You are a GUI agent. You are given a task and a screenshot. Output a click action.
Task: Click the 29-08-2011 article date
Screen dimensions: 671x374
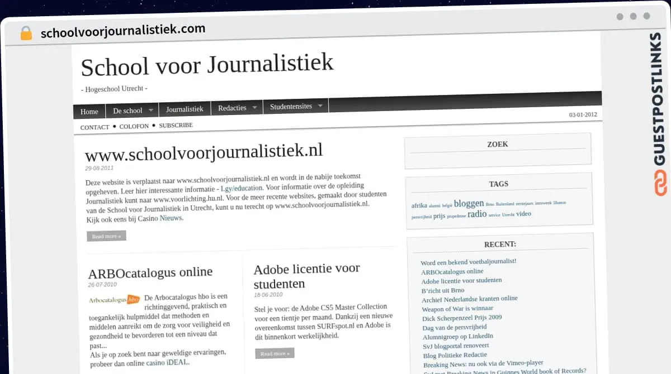tap(99, 168)
